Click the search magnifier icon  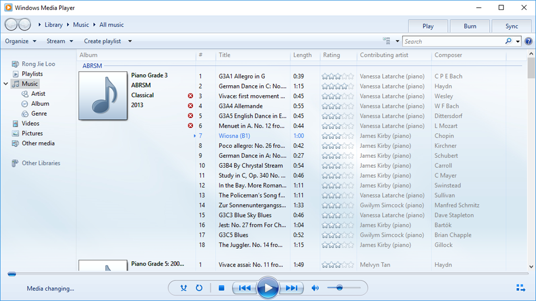coord(509,41)
